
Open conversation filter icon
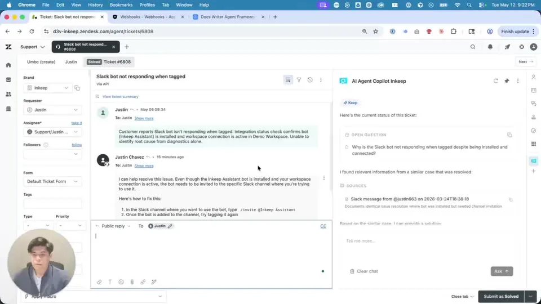pyautogui.click(x=299, y=80)
